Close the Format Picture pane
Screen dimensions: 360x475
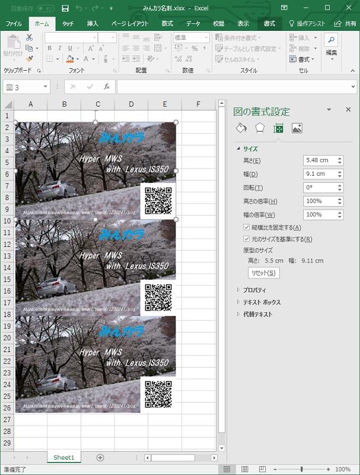click(348, 110)
